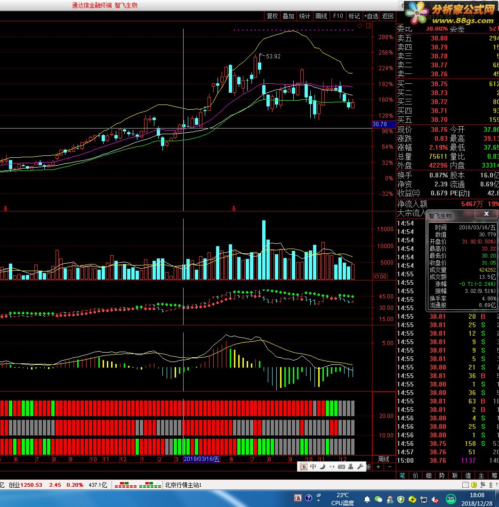
Task: Toggle 中 Chinese/English input mode
Action: click(313, 467)
